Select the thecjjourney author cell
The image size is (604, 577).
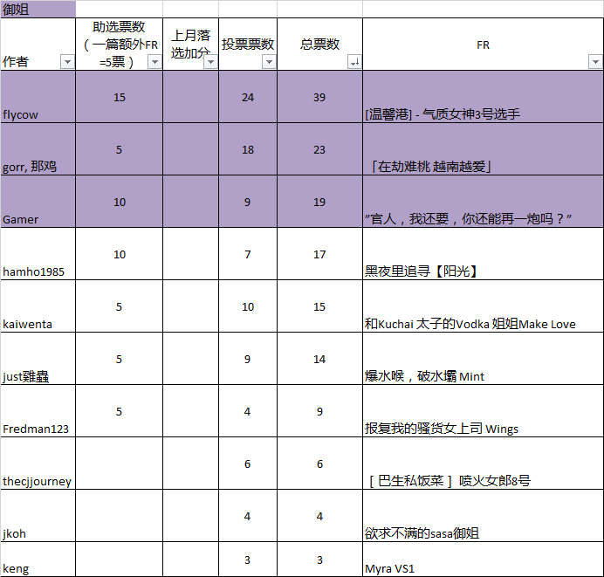[x=38, y=464]
